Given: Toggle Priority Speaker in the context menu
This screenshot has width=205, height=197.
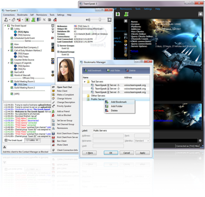Looking at the screenshot, I should click(64, 106).
